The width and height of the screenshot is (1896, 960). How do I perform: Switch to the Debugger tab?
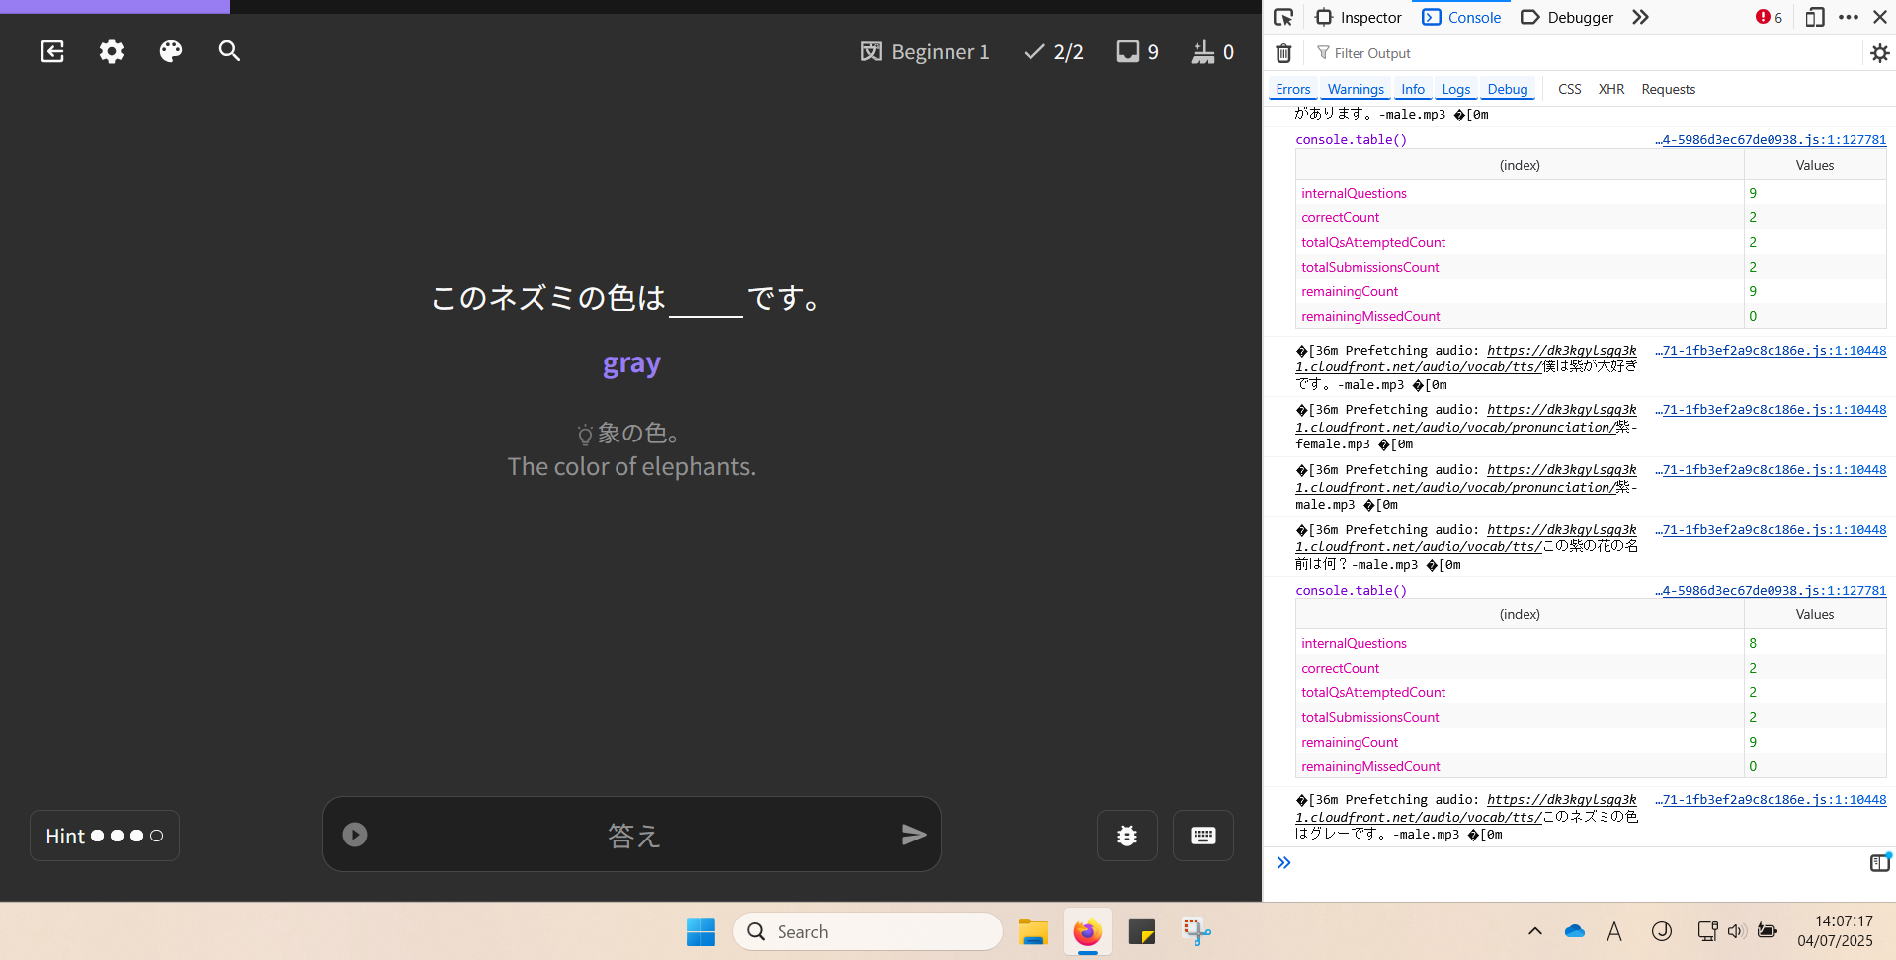1567,17
